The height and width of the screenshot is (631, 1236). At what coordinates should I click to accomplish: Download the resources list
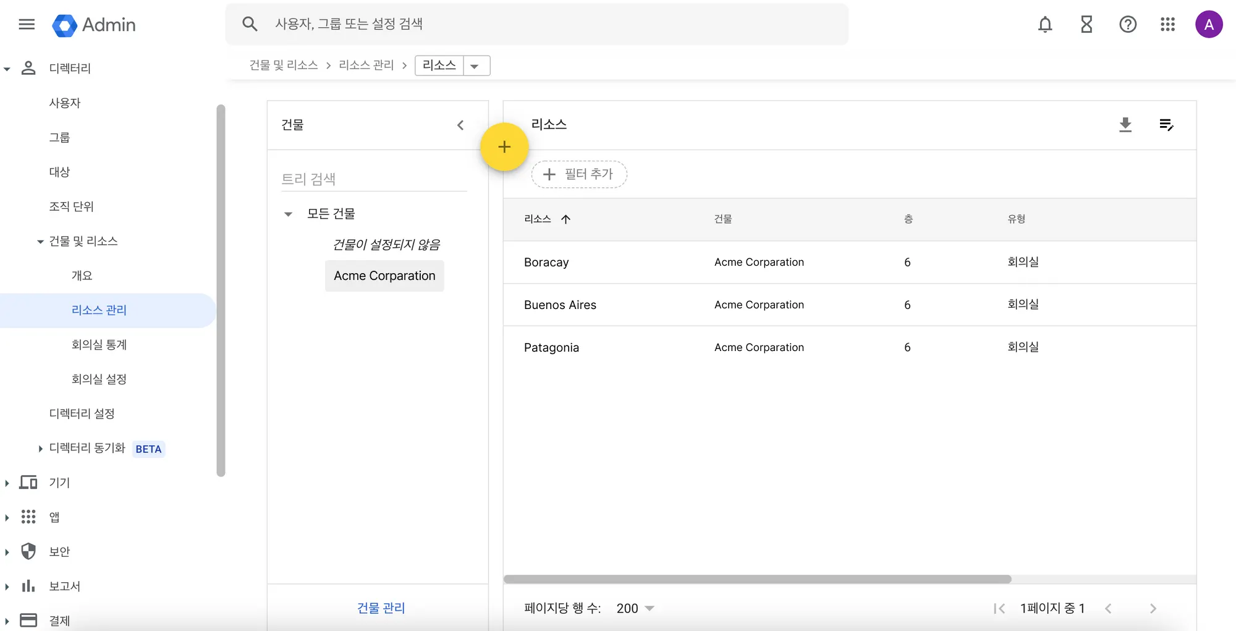(1125, 125)
